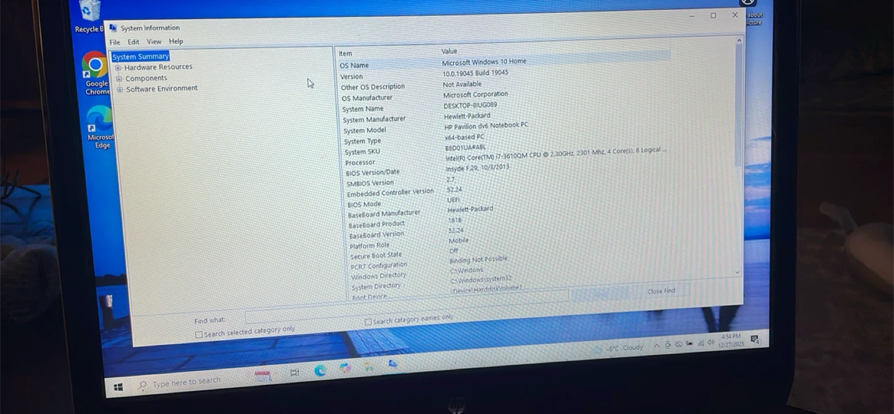The height and width of the screenshot is (414, 894).
Task: Select the Hardware Resources tree label
Action: point(158,67)
